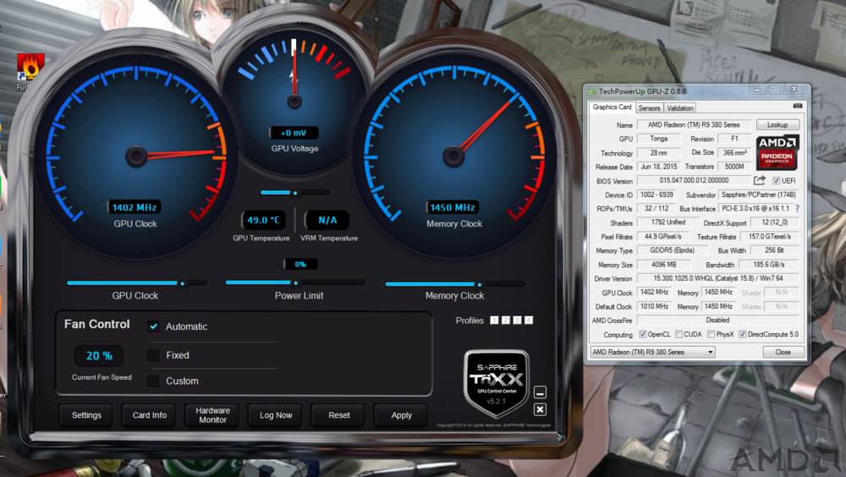
Task: Click the 49.0 °C temperature readout
Action: pos(263,220)
